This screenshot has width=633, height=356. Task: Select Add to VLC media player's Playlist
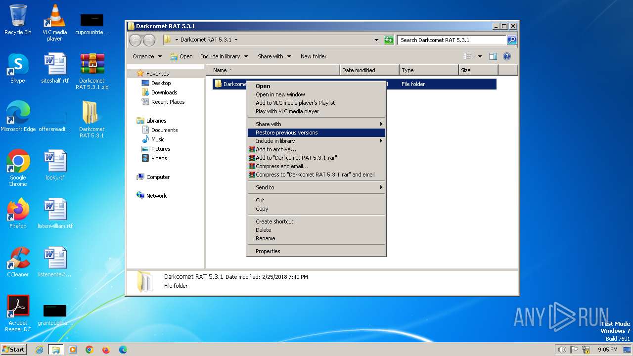[x=316, y=103]
